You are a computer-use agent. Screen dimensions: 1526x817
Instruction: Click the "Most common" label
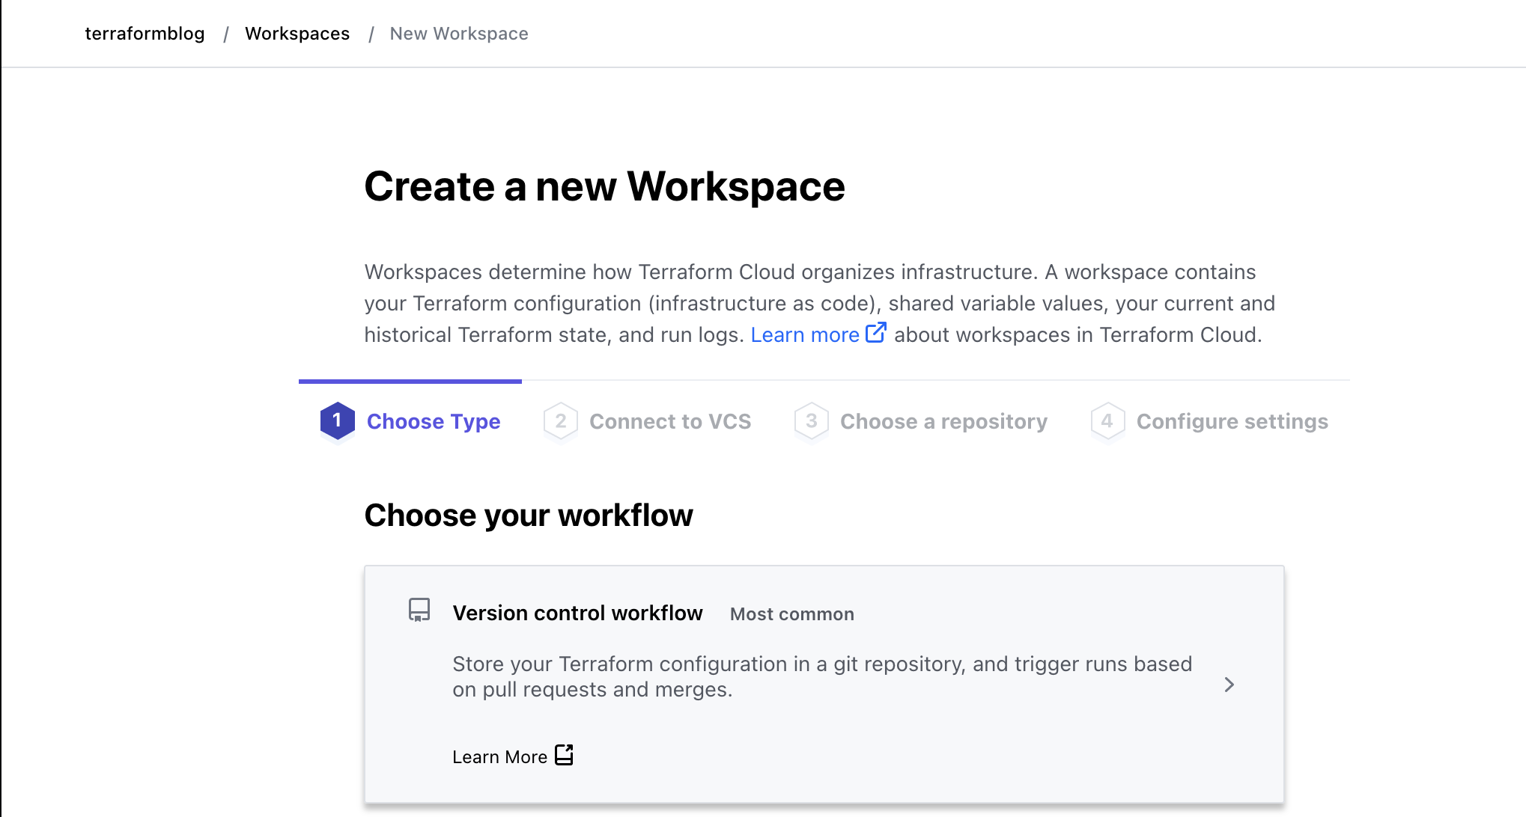[791, 613]
